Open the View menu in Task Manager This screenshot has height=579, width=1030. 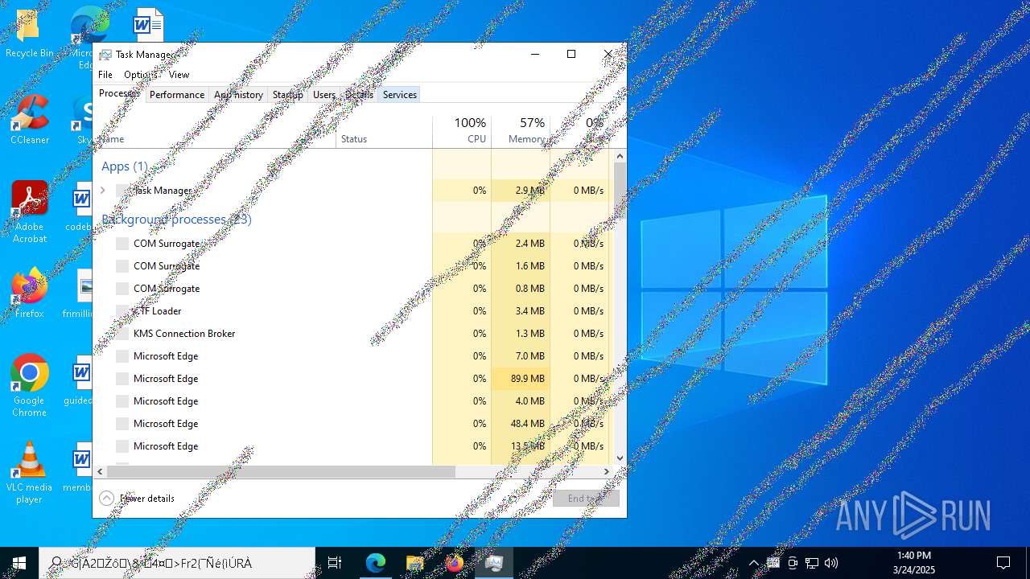click(179, 75)
